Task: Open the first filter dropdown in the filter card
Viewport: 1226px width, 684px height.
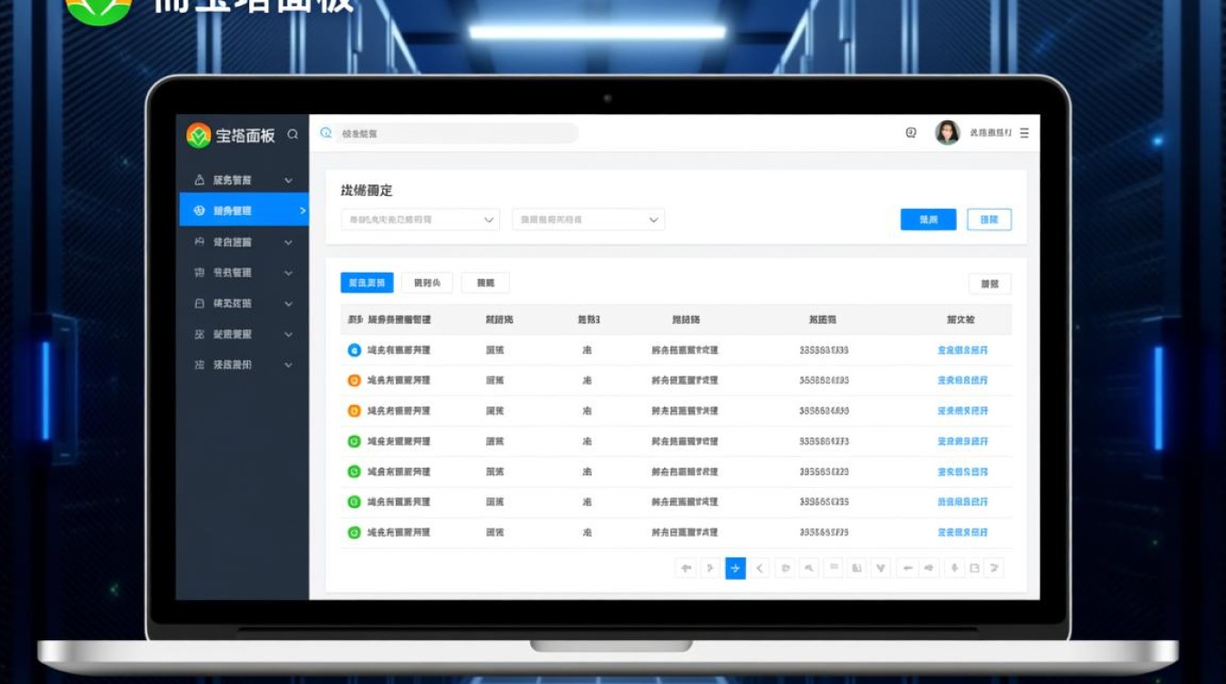Action: (x=421, y=220)
